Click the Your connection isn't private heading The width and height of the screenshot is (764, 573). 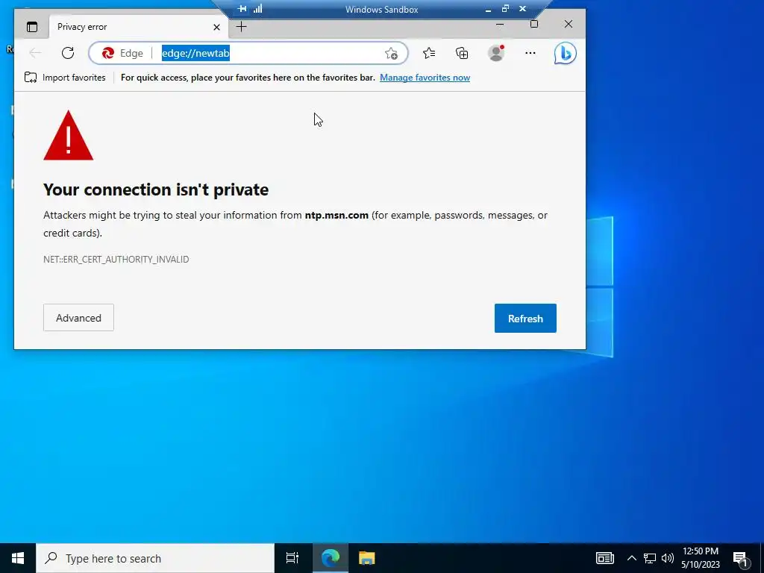156,190
